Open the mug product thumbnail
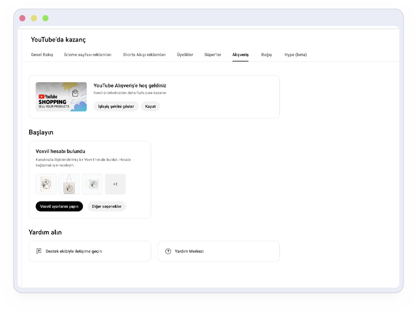Viewport: 417px width, 312px height. click(x=92, y=184)
